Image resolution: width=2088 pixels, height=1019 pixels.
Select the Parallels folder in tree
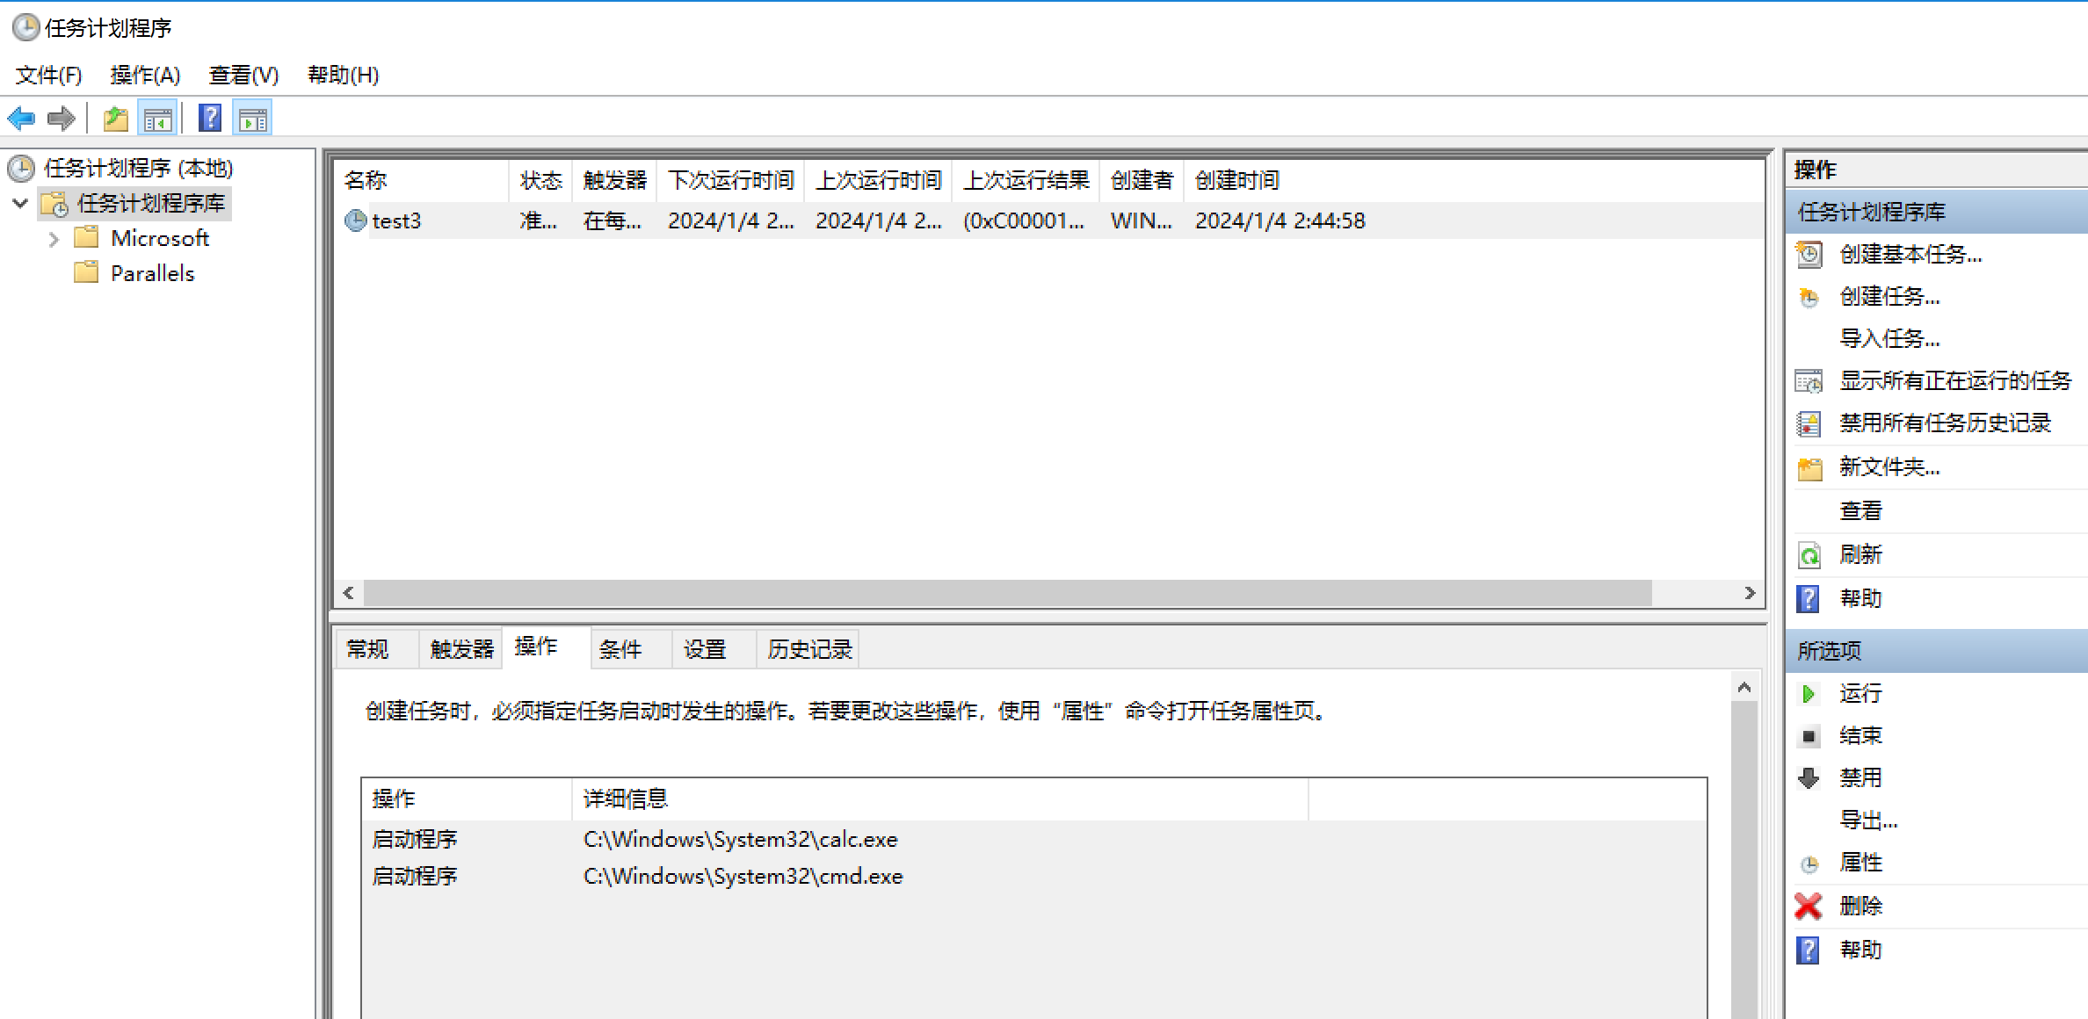pyautogui.click(x=152, y=273)
